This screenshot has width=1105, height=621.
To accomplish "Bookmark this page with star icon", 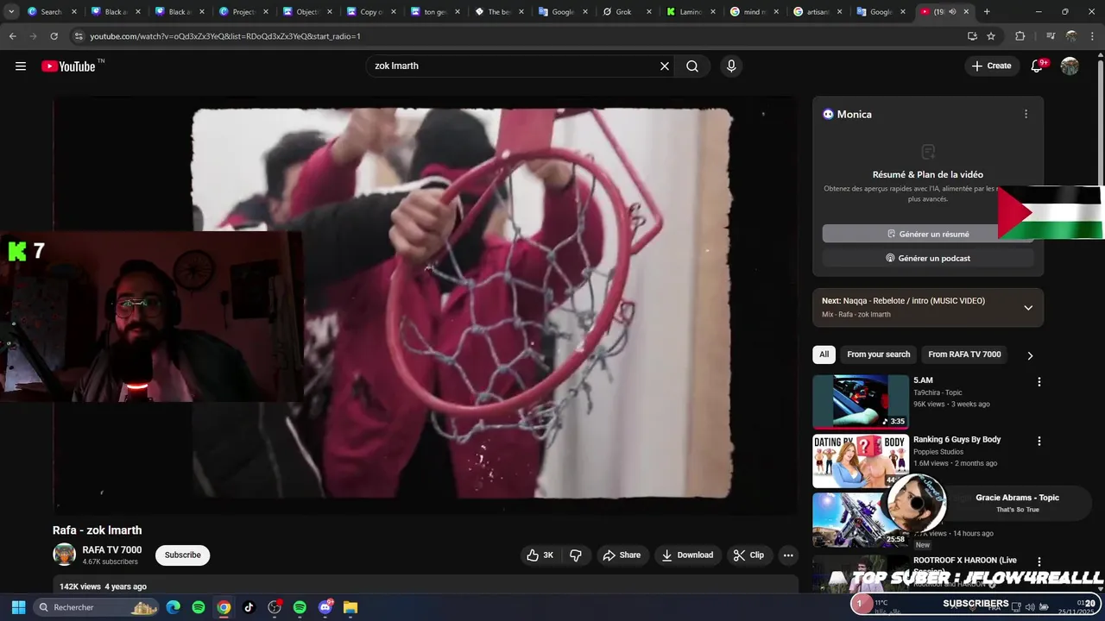I will coord(991,36).
